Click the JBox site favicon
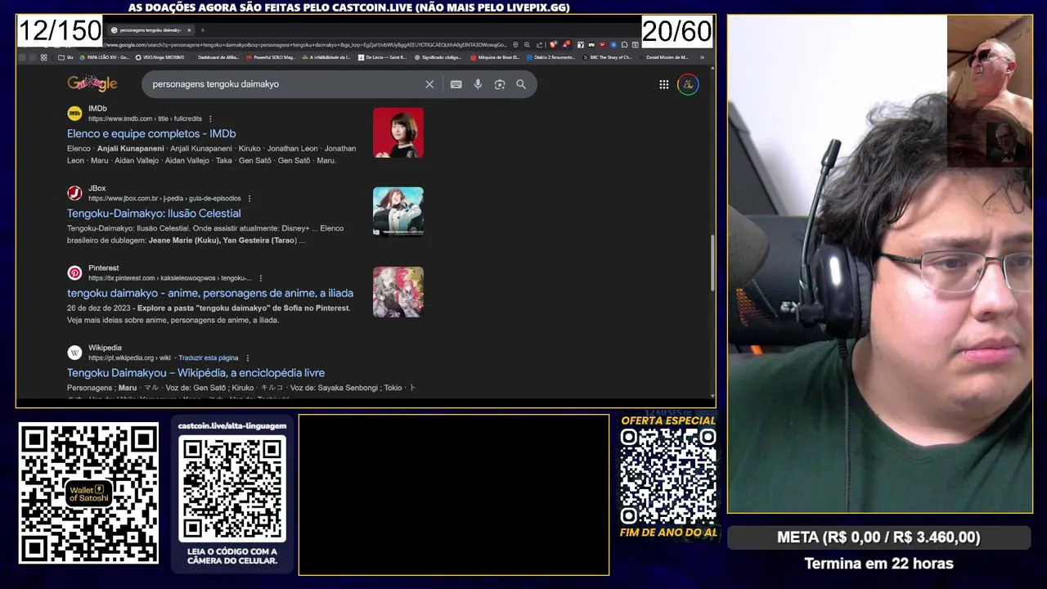The height and width of the screenshot is (589, 1047). [x=74, y=193]
